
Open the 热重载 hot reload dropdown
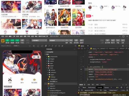17,46
